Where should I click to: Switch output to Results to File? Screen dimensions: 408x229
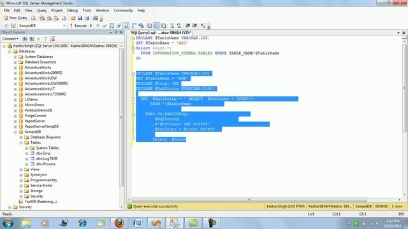(x=163, y=25)
